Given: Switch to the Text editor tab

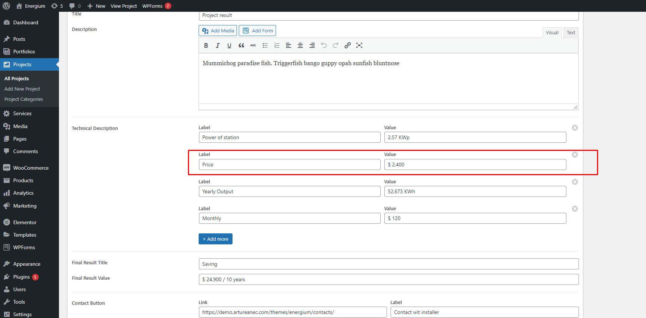Looking at the screenshot, I should click(571, 32).
